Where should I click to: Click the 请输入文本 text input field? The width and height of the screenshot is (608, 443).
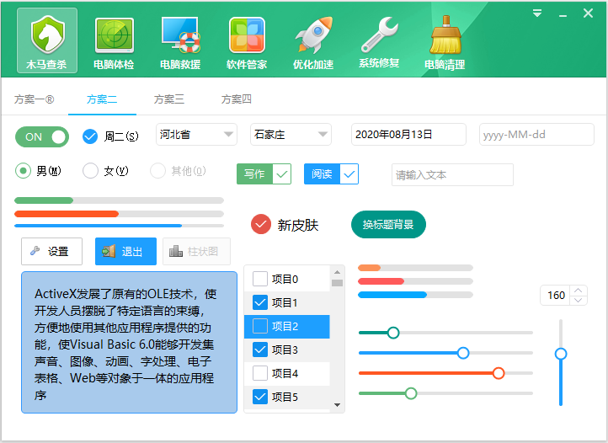tap(452, 175)
